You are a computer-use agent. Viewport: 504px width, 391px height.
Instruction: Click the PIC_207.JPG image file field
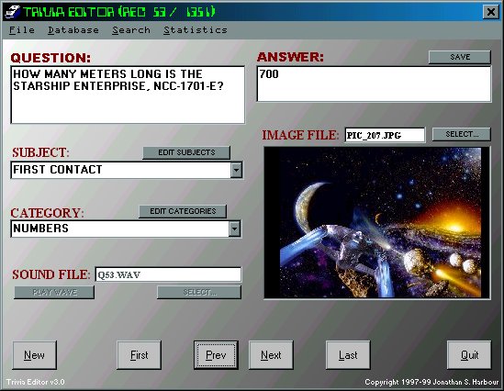tap(385, 135)
